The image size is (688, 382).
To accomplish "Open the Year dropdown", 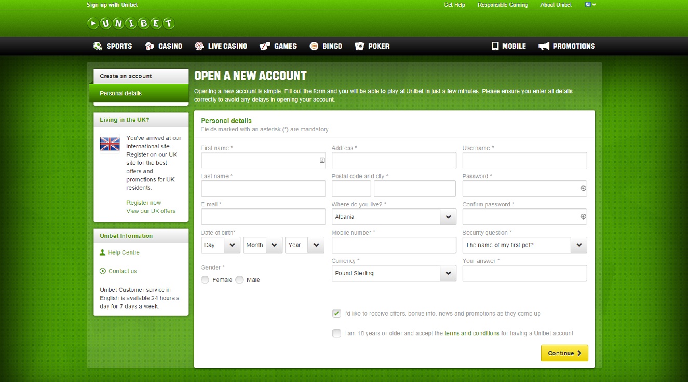I will [305, 245].
